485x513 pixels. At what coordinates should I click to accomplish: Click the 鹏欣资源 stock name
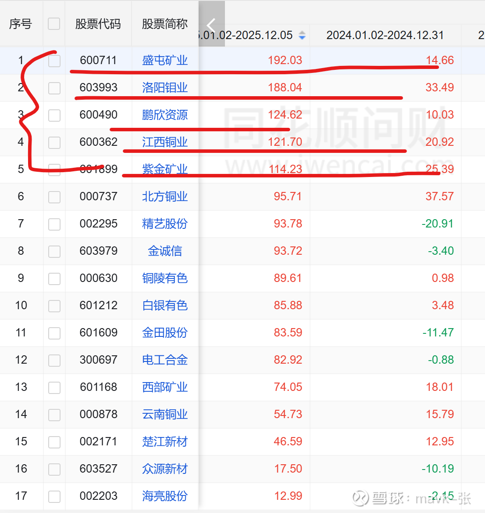165,115
